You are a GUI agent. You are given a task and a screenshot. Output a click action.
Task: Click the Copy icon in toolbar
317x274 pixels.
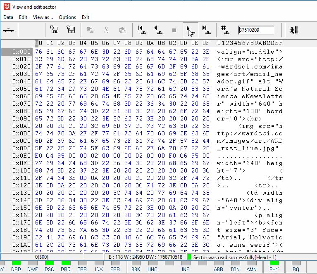point(90,30)
